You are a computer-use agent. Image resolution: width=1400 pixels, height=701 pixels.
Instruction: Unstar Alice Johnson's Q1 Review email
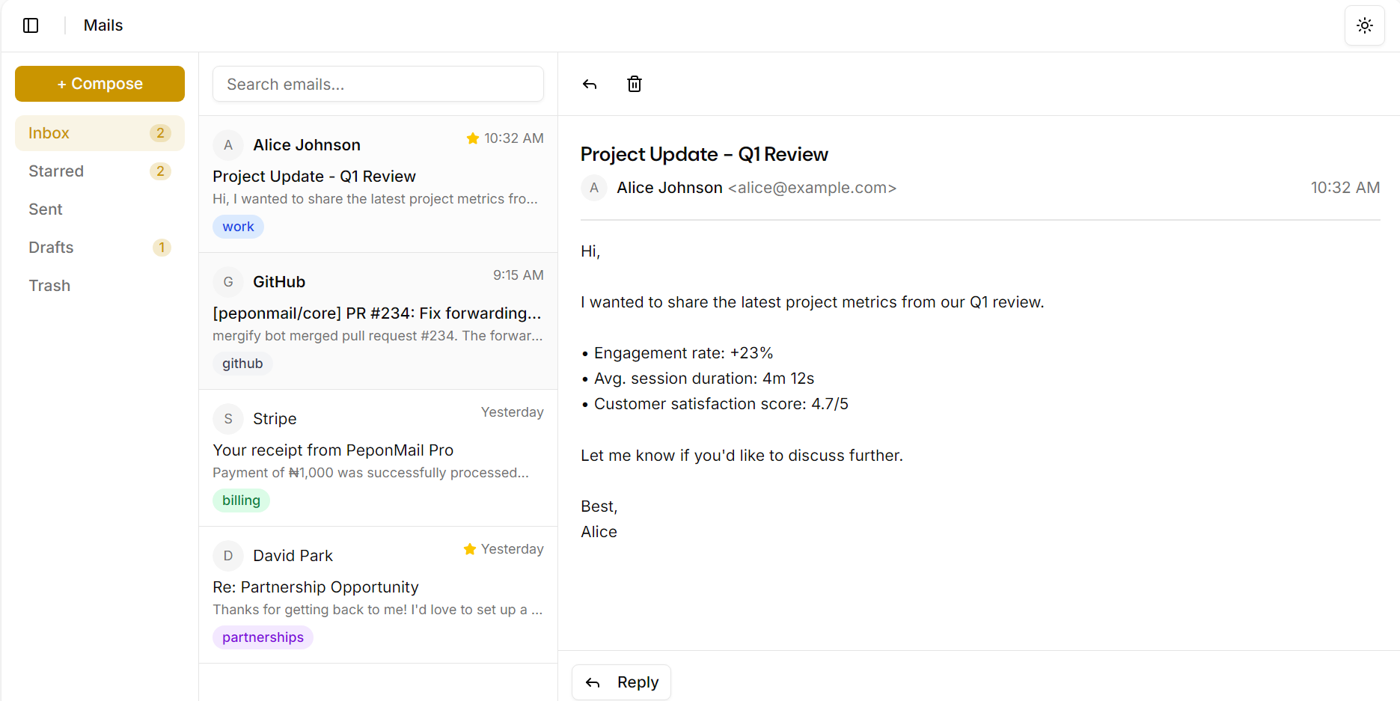pos(472,138)
